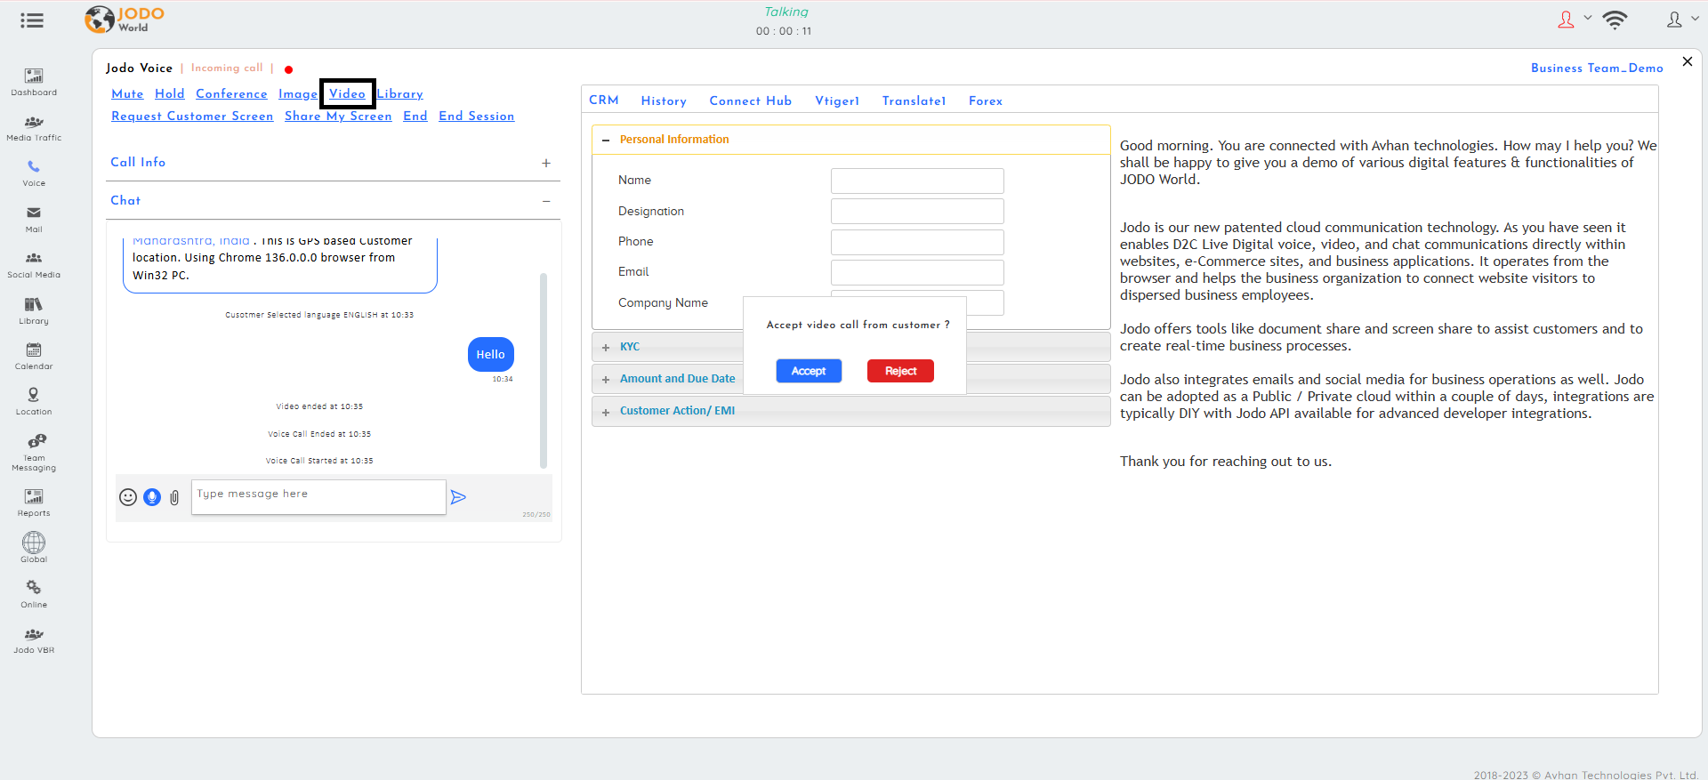This screenshot has height=780, width=1708.
Task: Switch to the History tab
Action: (x=664, y=101)
